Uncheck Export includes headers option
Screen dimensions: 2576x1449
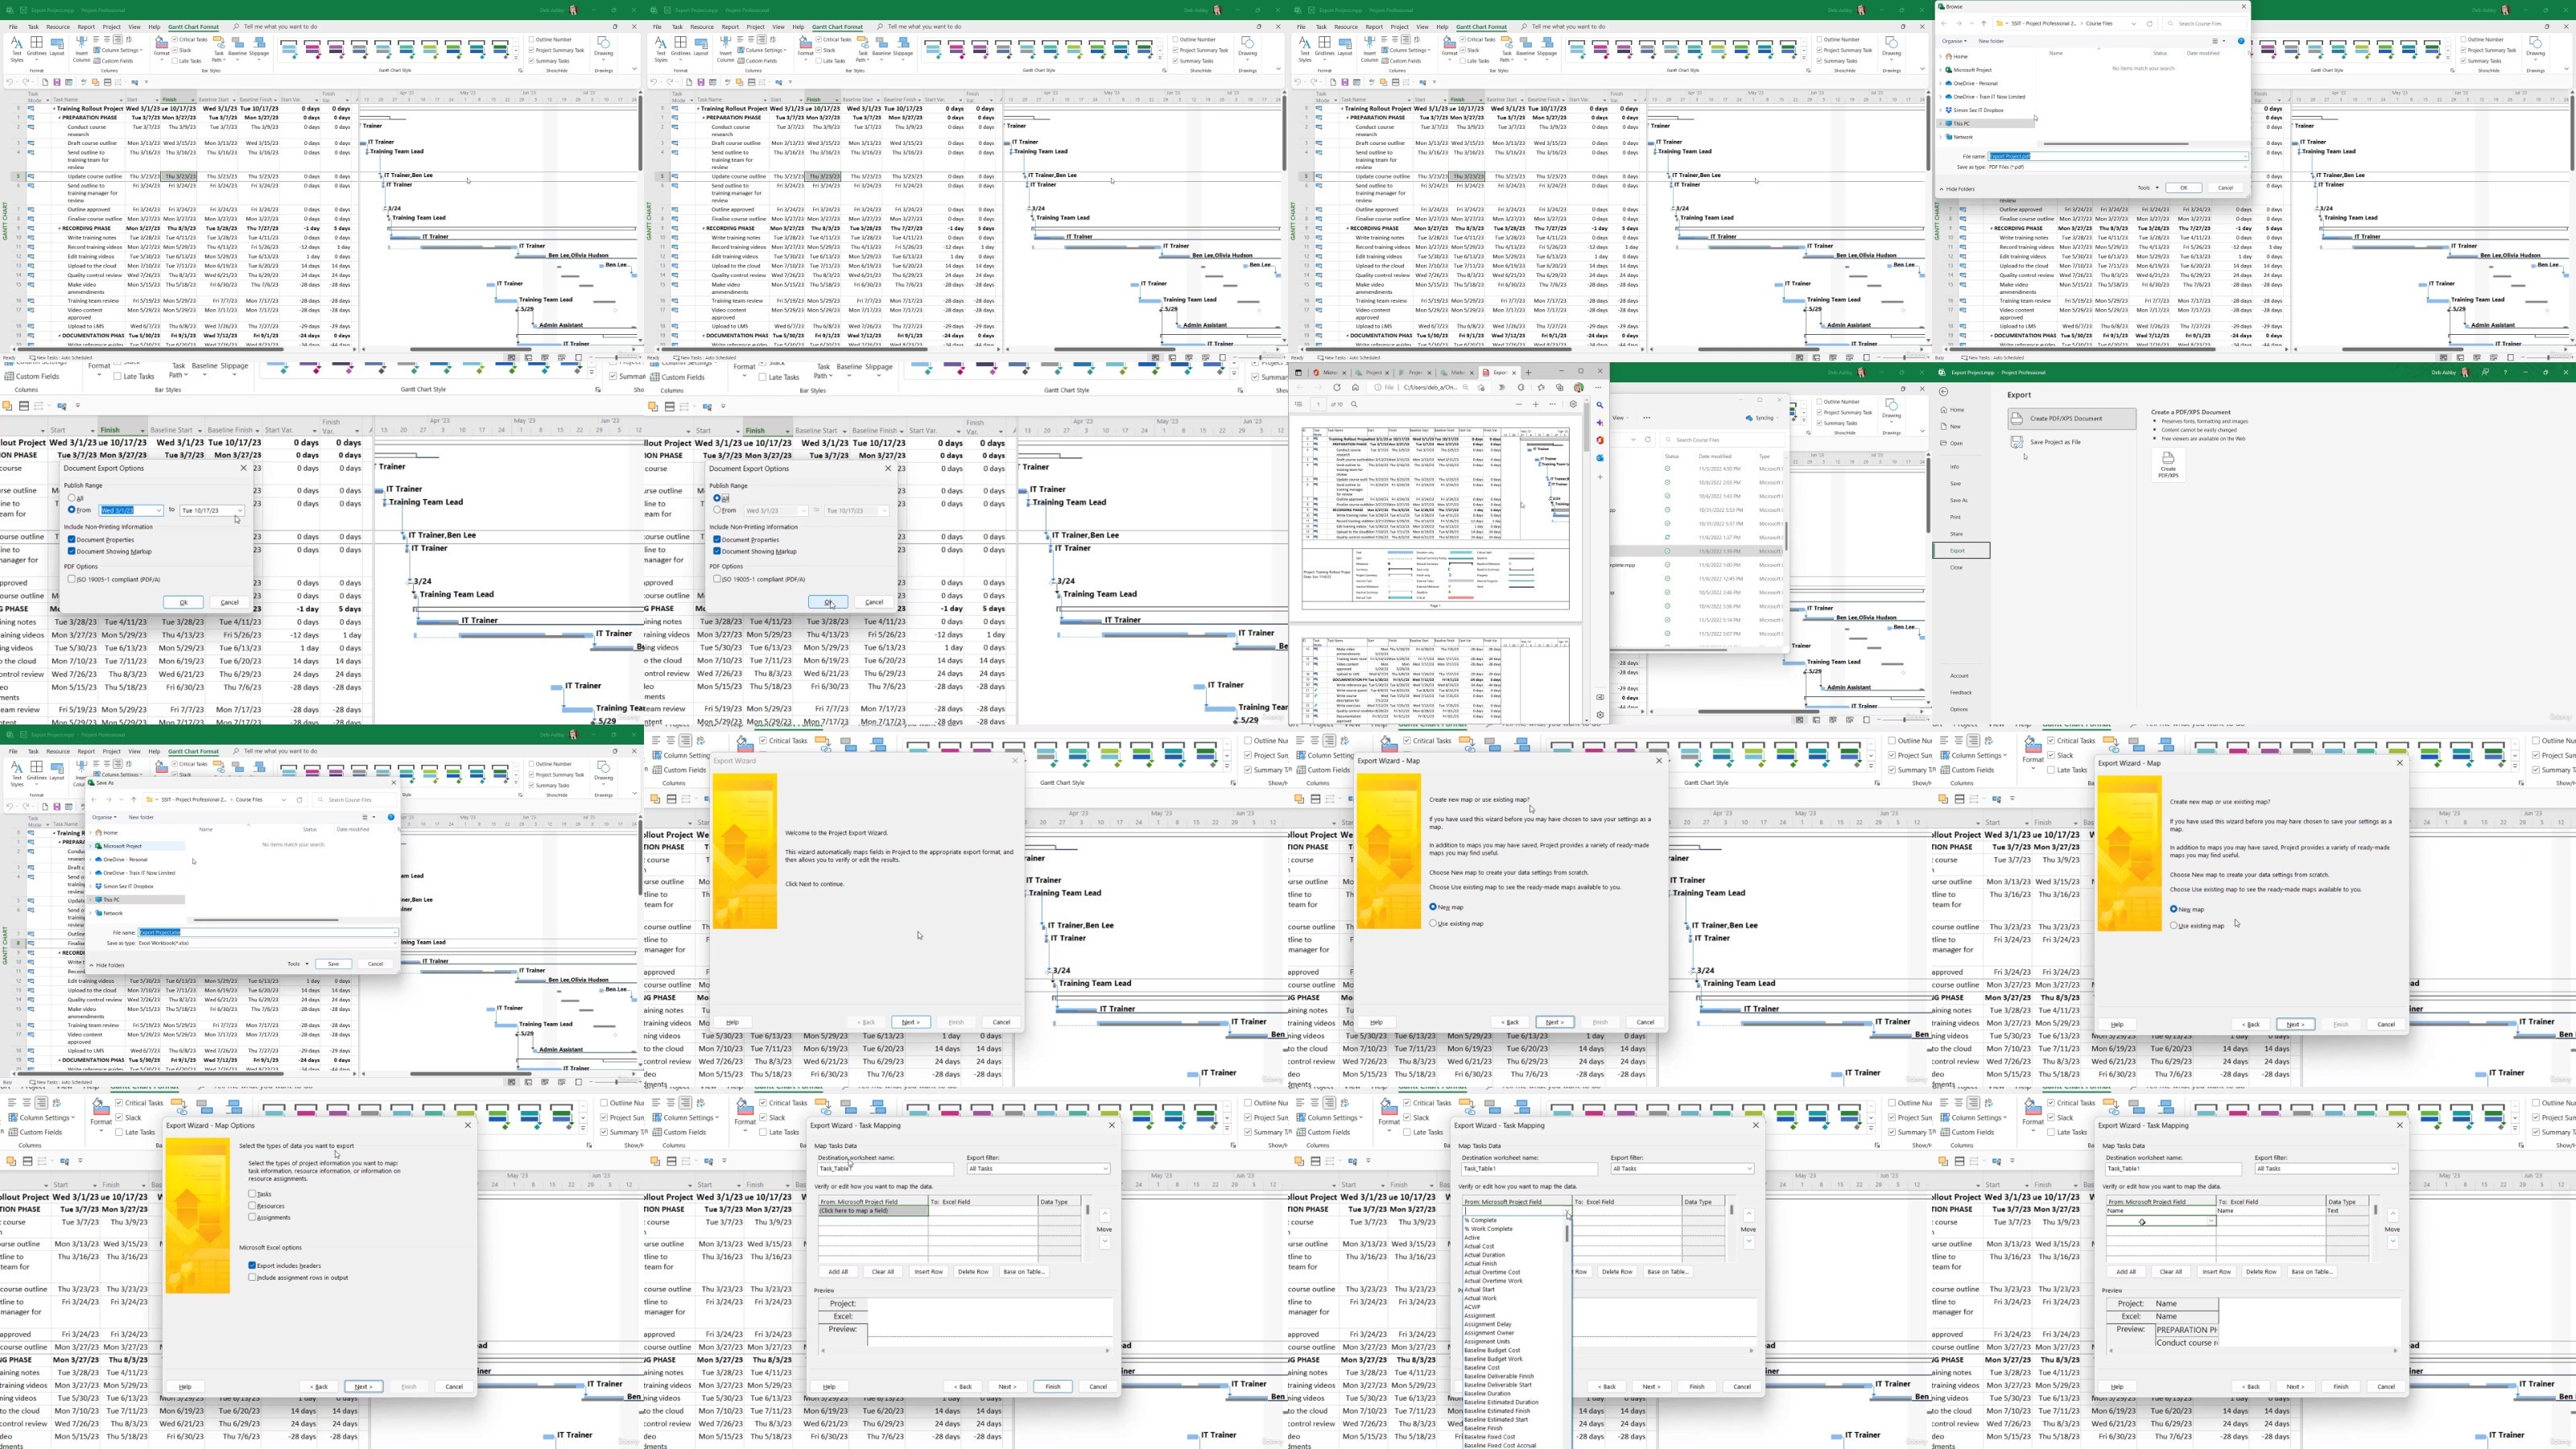click(x=252, y=1265)
